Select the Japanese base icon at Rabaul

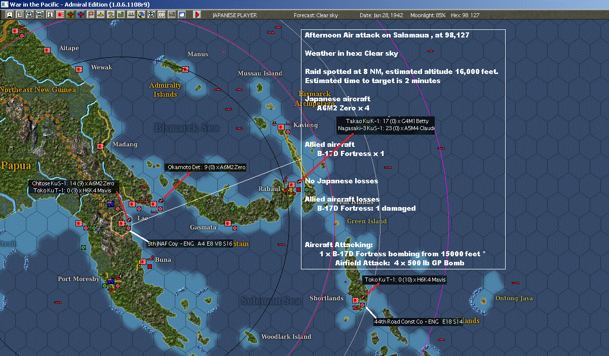pyautogui.click(x=292, y=185)
